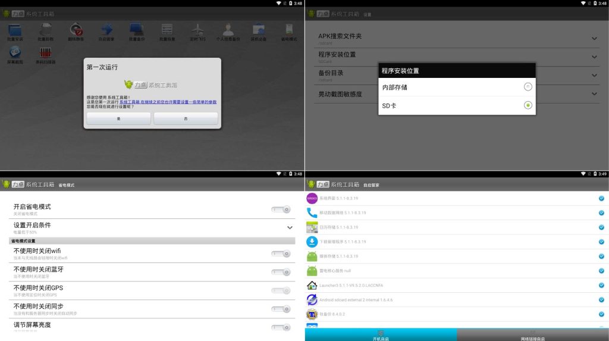Toggle the 调节屏幕亮度 switch
The height and width of the screenshot is (341, 609).
[x=281, y=327]
